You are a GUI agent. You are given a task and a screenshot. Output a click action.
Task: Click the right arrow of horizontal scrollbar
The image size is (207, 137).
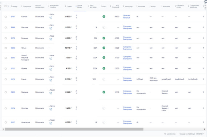click(x=204, y=129)
